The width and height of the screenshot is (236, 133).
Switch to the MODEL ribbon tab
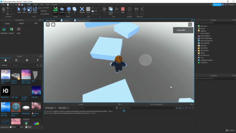[x=35, y=4]
